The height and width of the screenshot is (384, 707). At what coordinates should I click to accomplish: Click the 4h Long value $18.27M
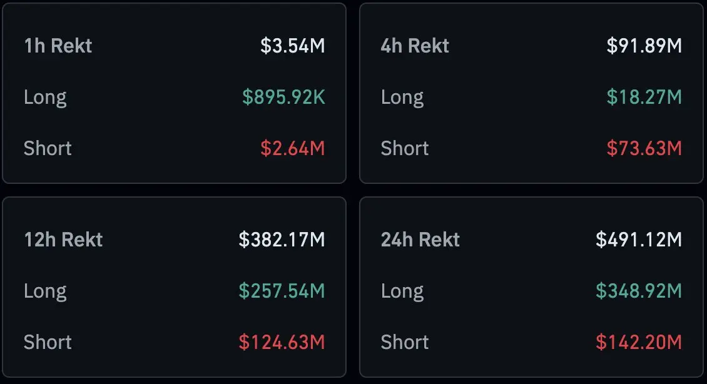(644, 98)
